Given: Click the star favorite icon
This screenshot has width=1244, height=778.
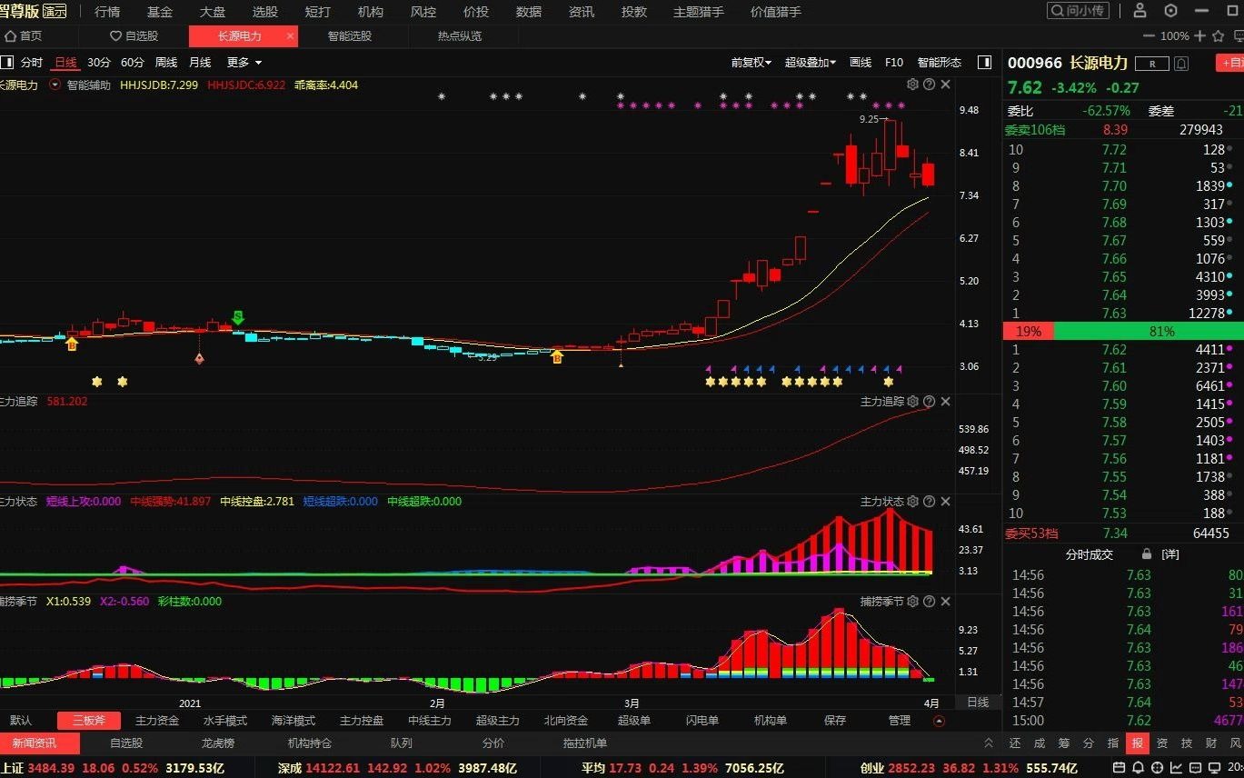Looking at the screenshot, I should pos(1217,36).
